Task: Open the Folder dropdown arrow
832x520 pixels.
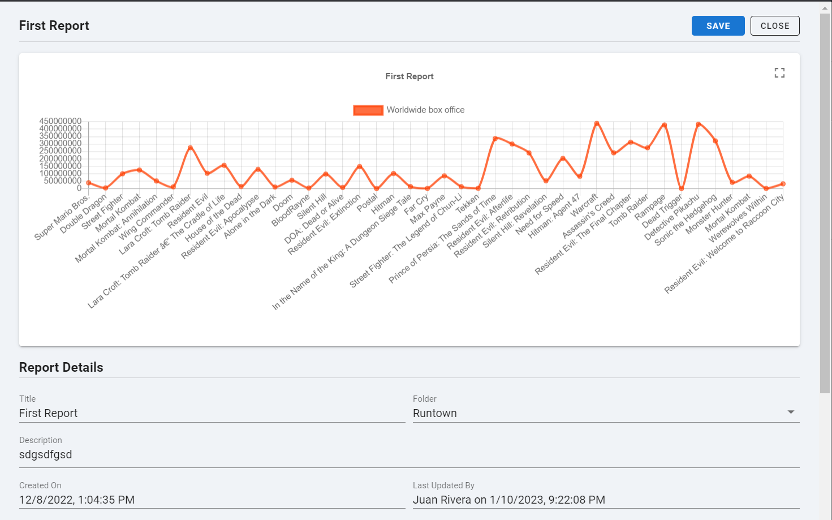Action: (791, 412)
